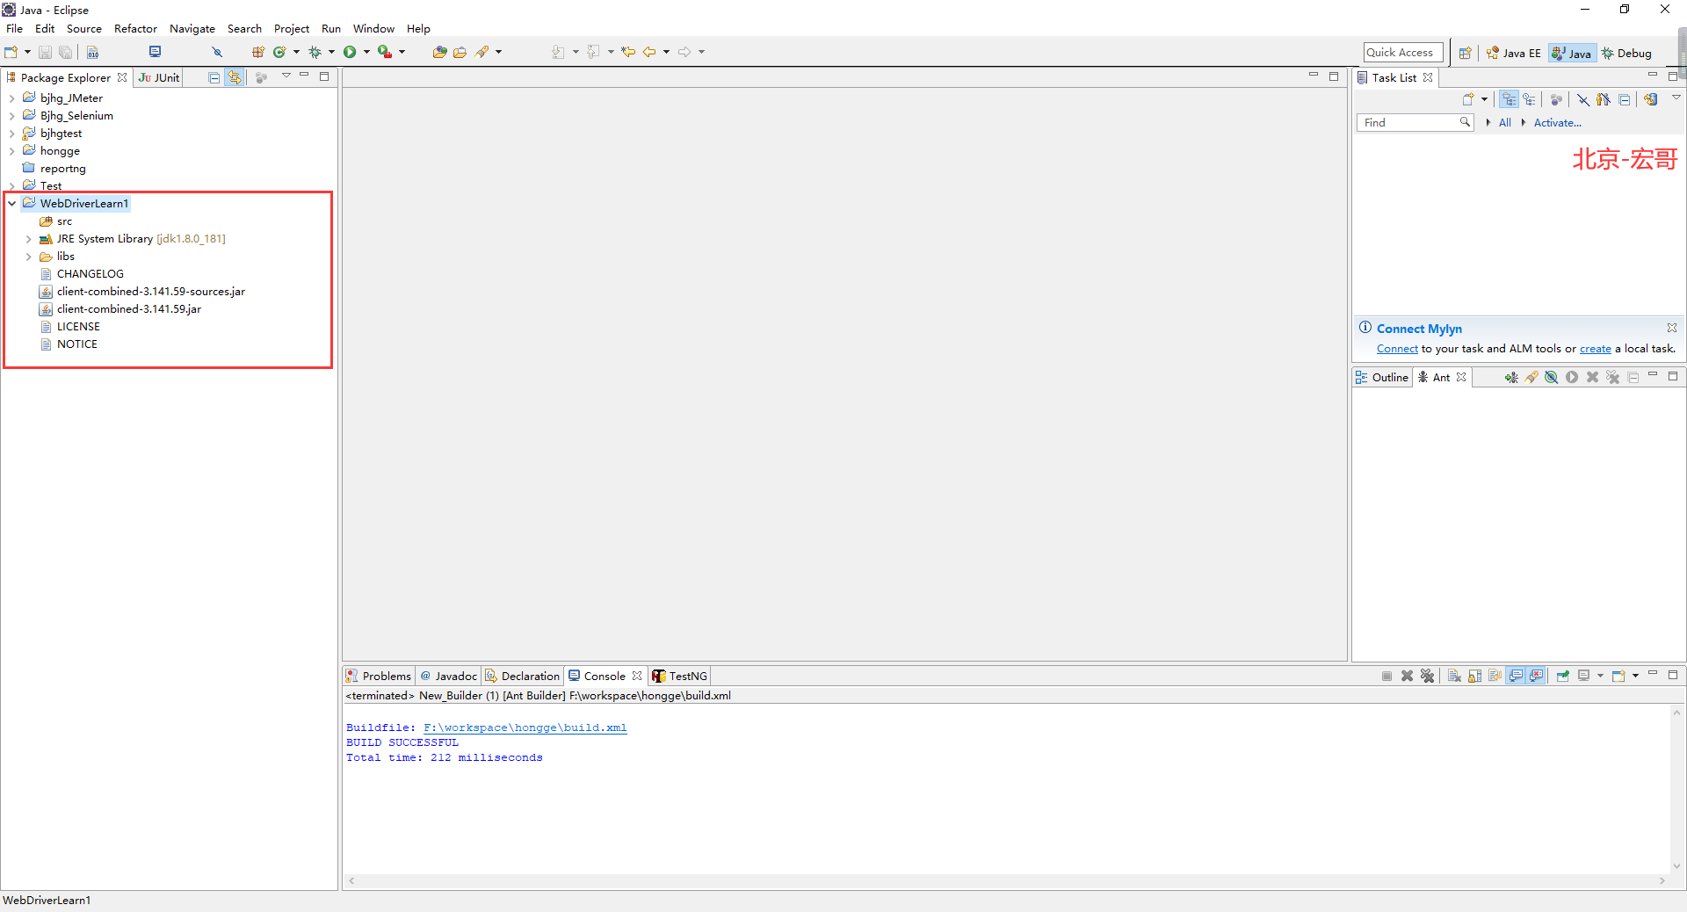Screen dimensions: 1687x912
Task: Click Add Buildfiles icon in Ant view
Action: tap(1510, 377)
